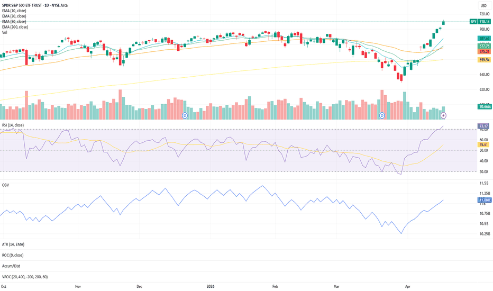Click the 40.00 RSI axis tick
493x291 pixels.
(483, 161)
